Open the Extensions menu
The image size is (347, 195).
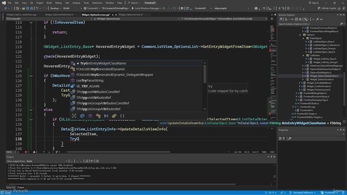[x=98, y=3]
